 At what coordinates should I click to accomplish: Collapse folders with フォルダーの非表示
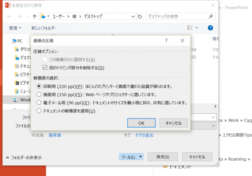(24, 157)
